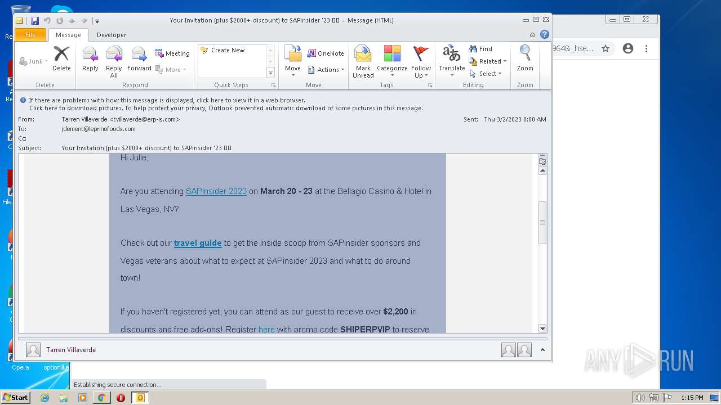Click Outlook button on taskbar
The width and height of the screenshot is (721, 405).
(140, 398)
